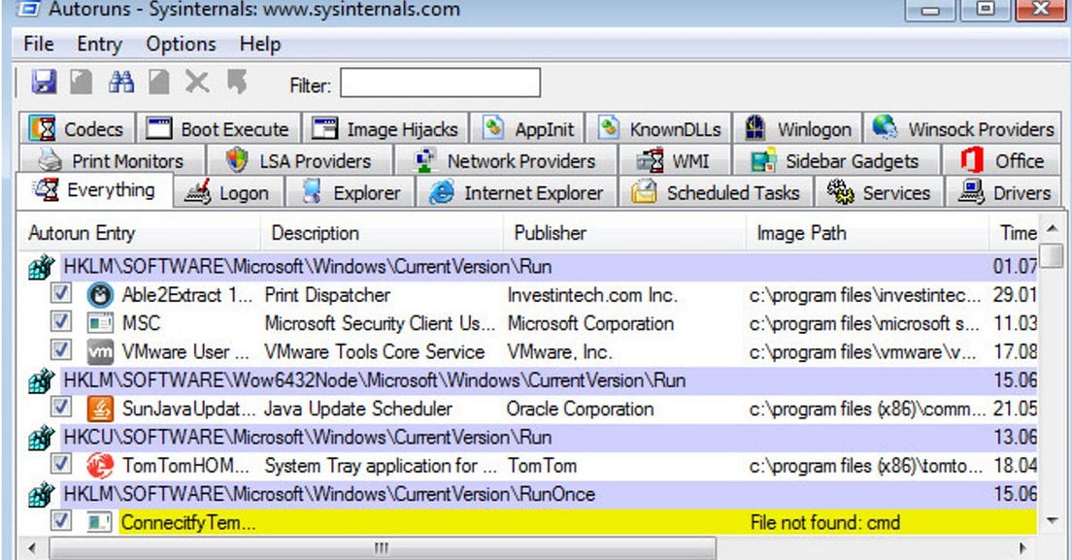Click the MSC entry icon
The height and width of the screenshot is (560, 1072).
100,323
